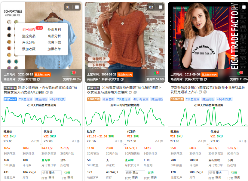Open freight destination 重庆 selector for product 01
The height and width of the screenshot is (181, 248).
pyautogui.click(x=51, y=173)
